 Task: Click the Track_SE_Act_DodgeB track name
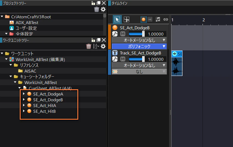pyautogui.click(x=141, y=53)
